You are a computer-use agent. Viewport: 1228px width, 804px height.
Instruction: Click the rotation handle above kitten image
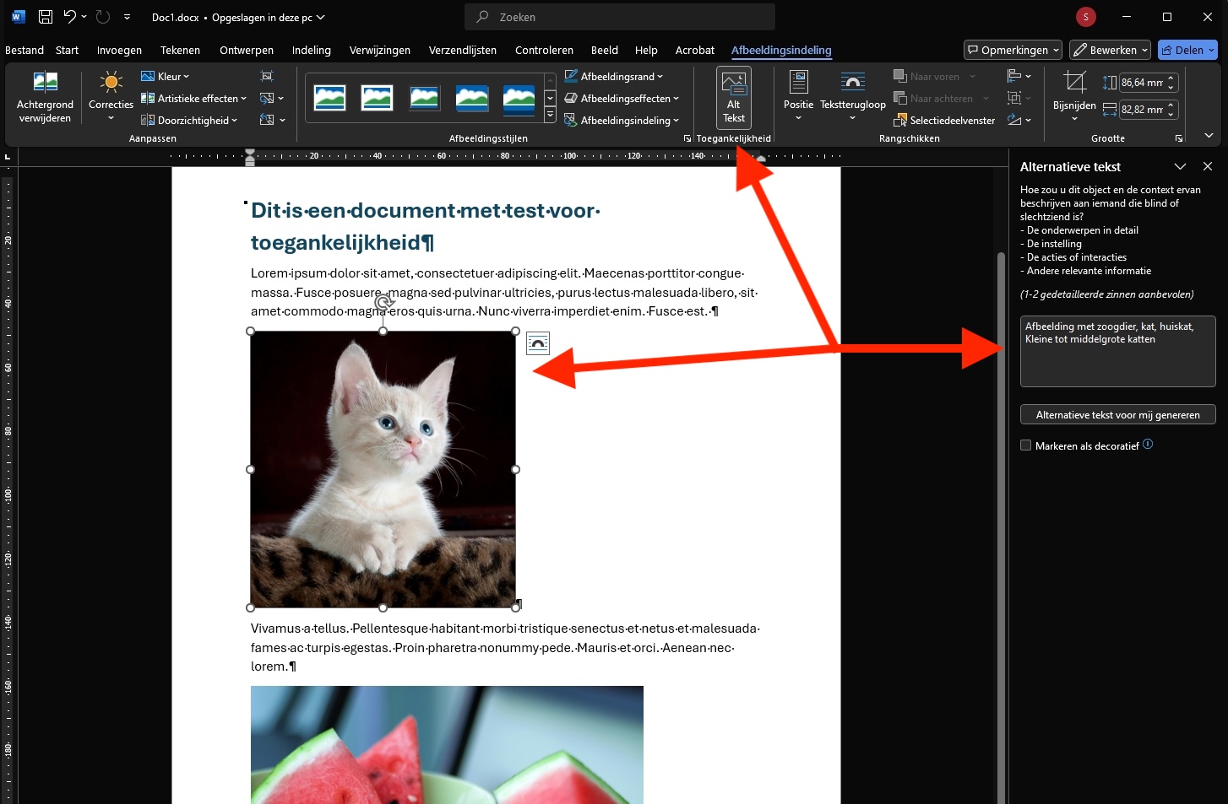click(x=383, y=302)
